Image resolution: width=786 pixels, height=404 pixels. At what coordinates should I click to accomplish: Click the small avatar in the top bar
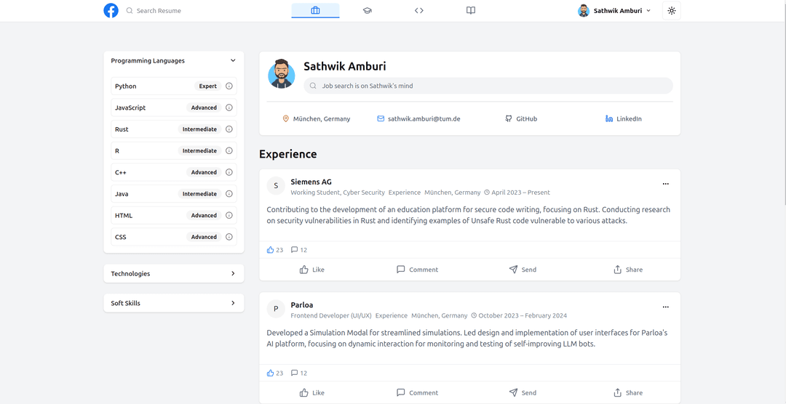tap(584, 10)
